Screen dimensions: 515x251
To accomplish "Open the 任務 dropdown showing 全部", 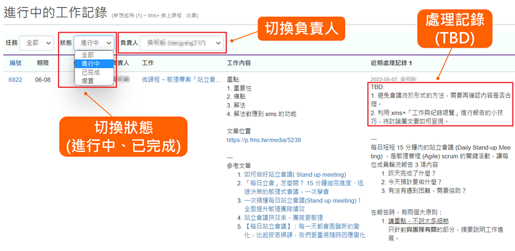I will pos(37,42).
